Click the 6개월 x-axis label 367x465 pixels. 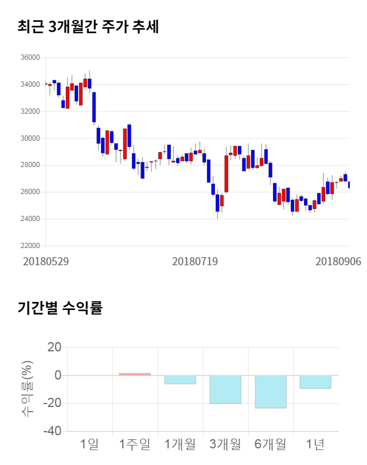(x=271, y=444)
